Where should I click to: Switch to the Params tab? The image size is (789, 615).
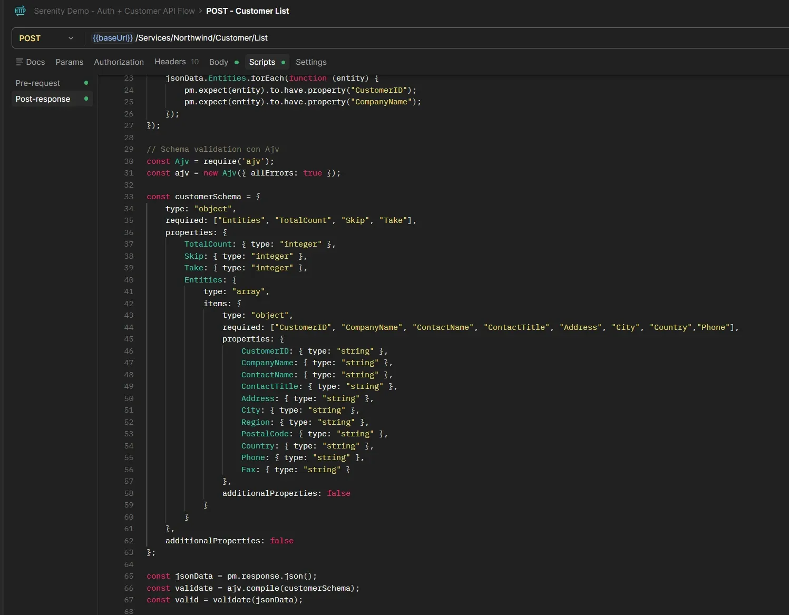pyautogui.click(x=69, y=62)
